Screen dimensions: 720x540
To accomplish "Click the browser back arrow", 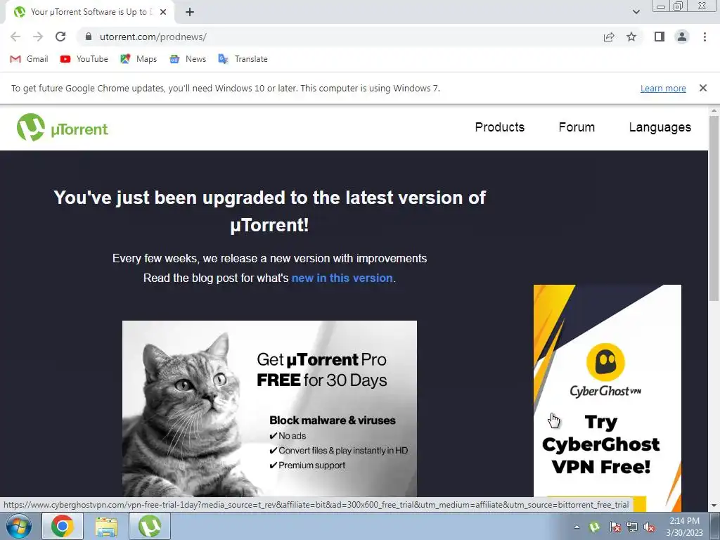I will click(15, 37).
